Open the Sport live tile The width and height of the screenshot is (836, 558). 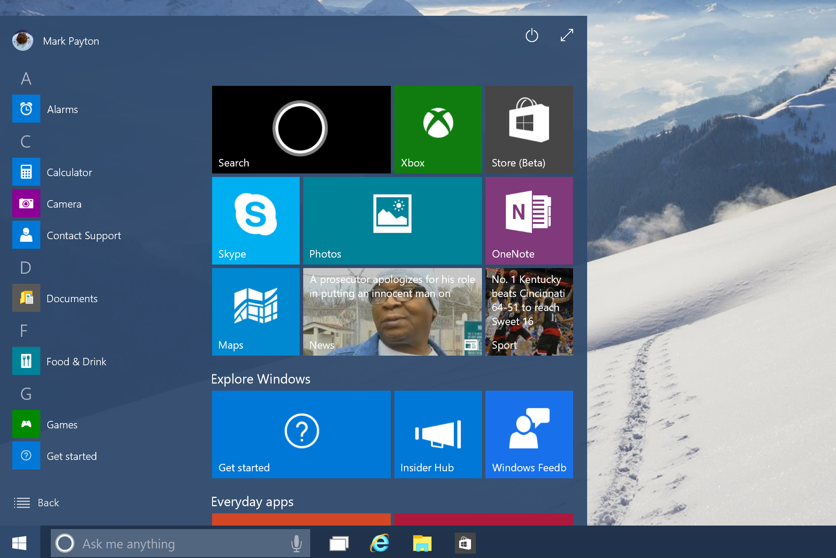(x=529, y=312)
